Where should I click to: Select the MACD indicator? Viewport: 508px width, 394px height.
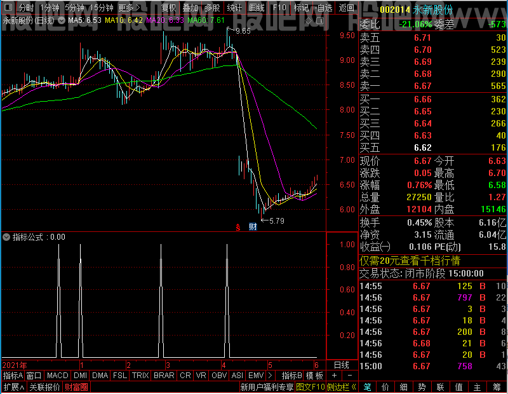(57, 376)
